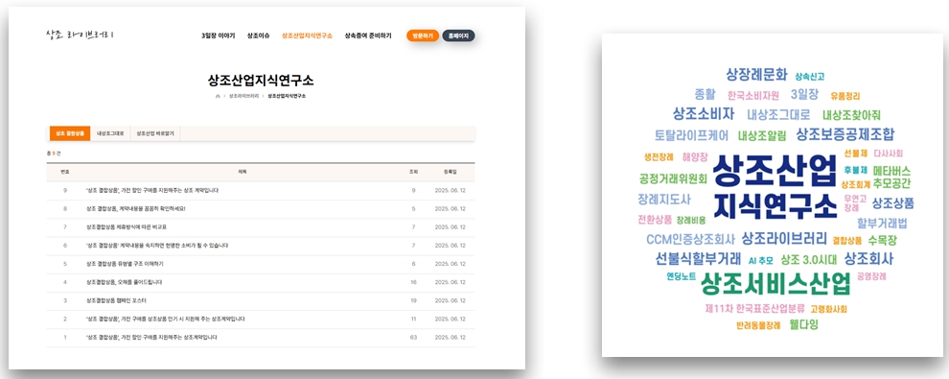
Task: Click 토탈라이프케어 in the word cloud
Action: pos(691,135)
